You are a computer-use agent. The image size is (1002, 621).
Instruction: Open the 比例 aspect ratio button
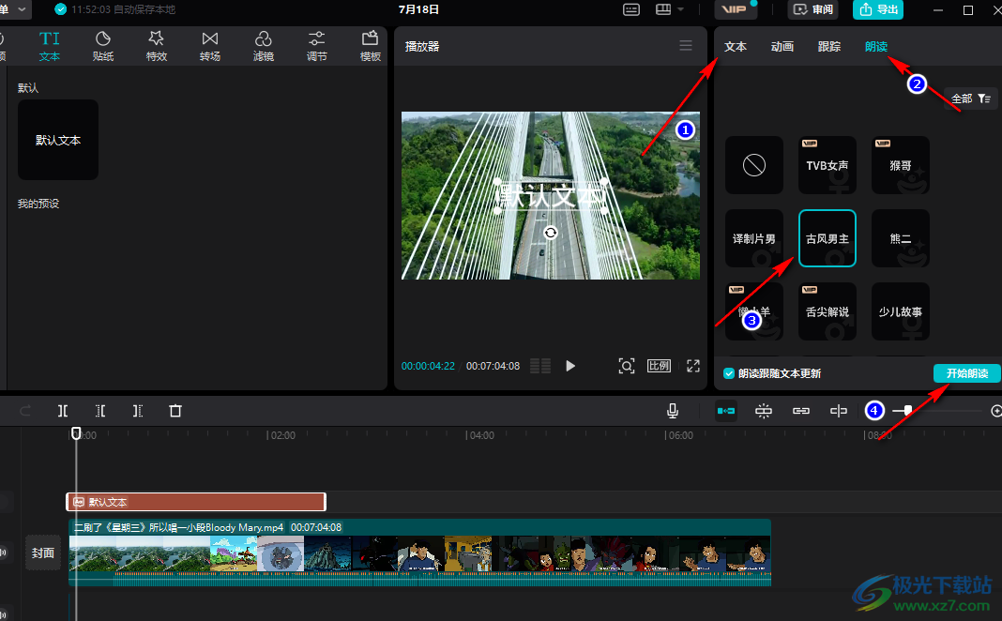659,366
